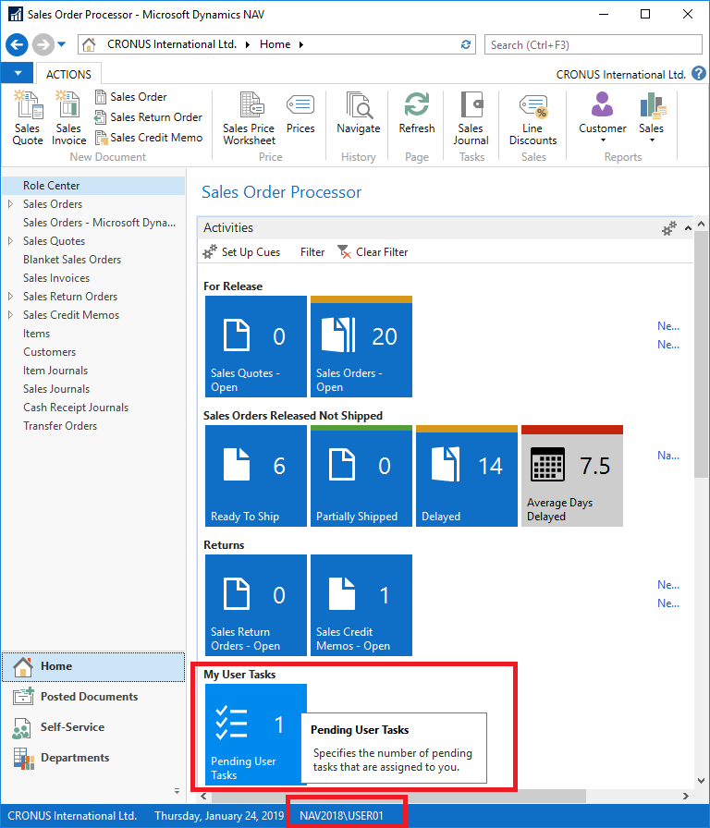This screenshot has height=828, width=710.
Task: Click the Na... link beside Released Not Shipped
Action: (x=668, y=456)
